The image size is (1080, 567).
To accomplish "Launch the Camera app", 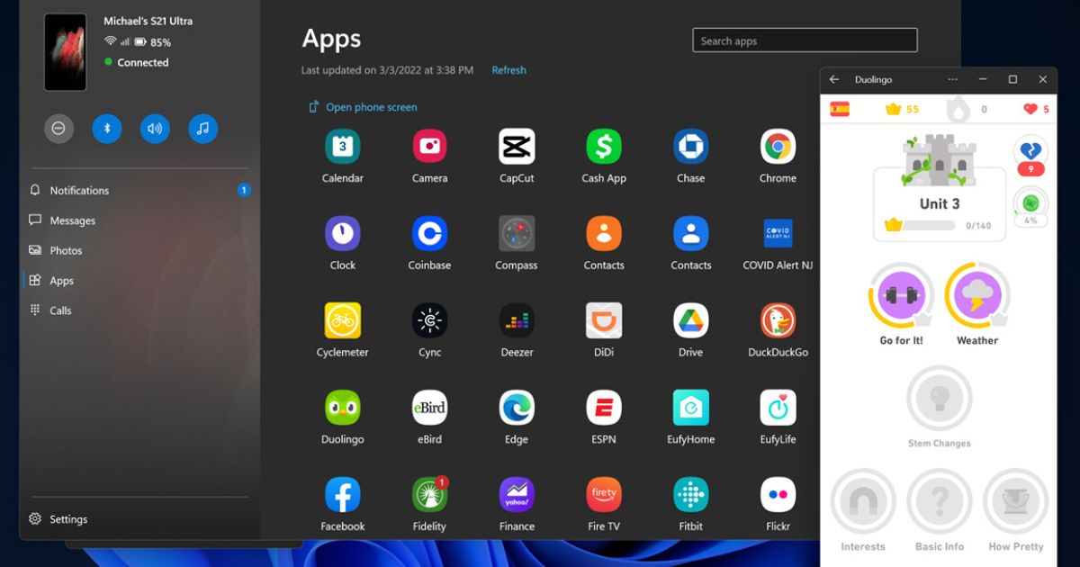I will [x=429, y=147].
